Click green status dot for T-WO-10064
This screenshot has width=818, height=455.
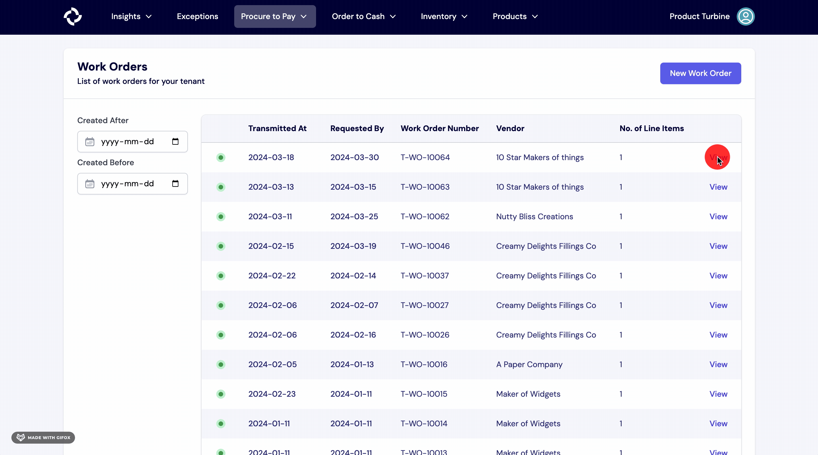pyautogui.click(x=221, y=158)
